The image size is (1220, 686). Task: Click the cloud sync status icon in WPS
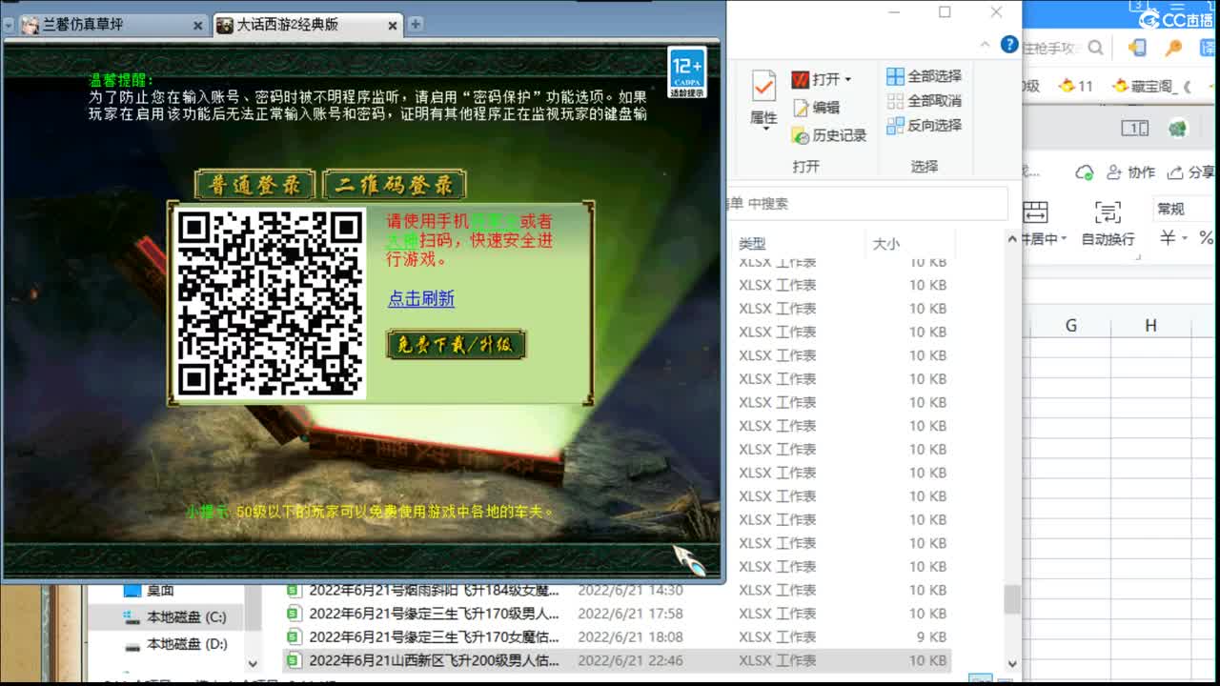tap(1084, 172)
